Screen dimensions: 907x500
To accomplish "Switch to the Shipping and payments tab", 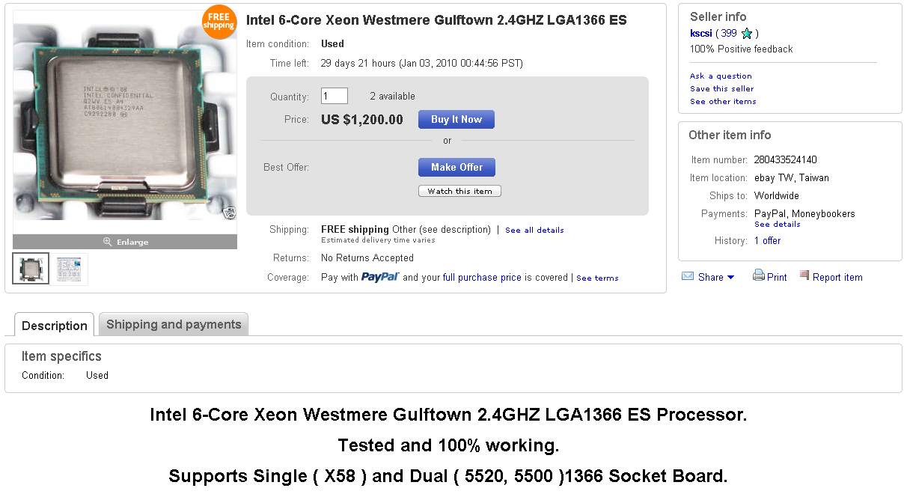I will pos(174,325).
